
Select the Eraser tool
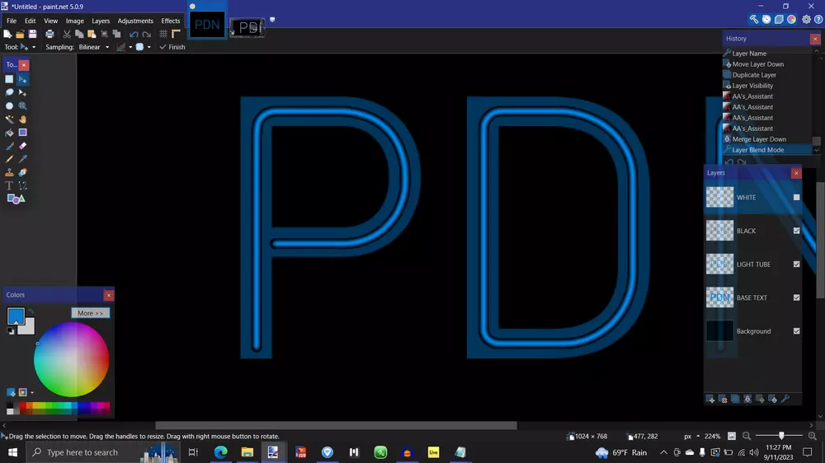click(x=22, y=146)
